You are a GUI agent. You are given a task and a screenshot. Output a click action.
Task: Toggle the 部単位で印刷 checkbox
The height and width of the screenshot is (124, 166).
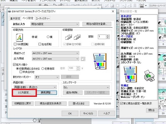pos(64,44)
